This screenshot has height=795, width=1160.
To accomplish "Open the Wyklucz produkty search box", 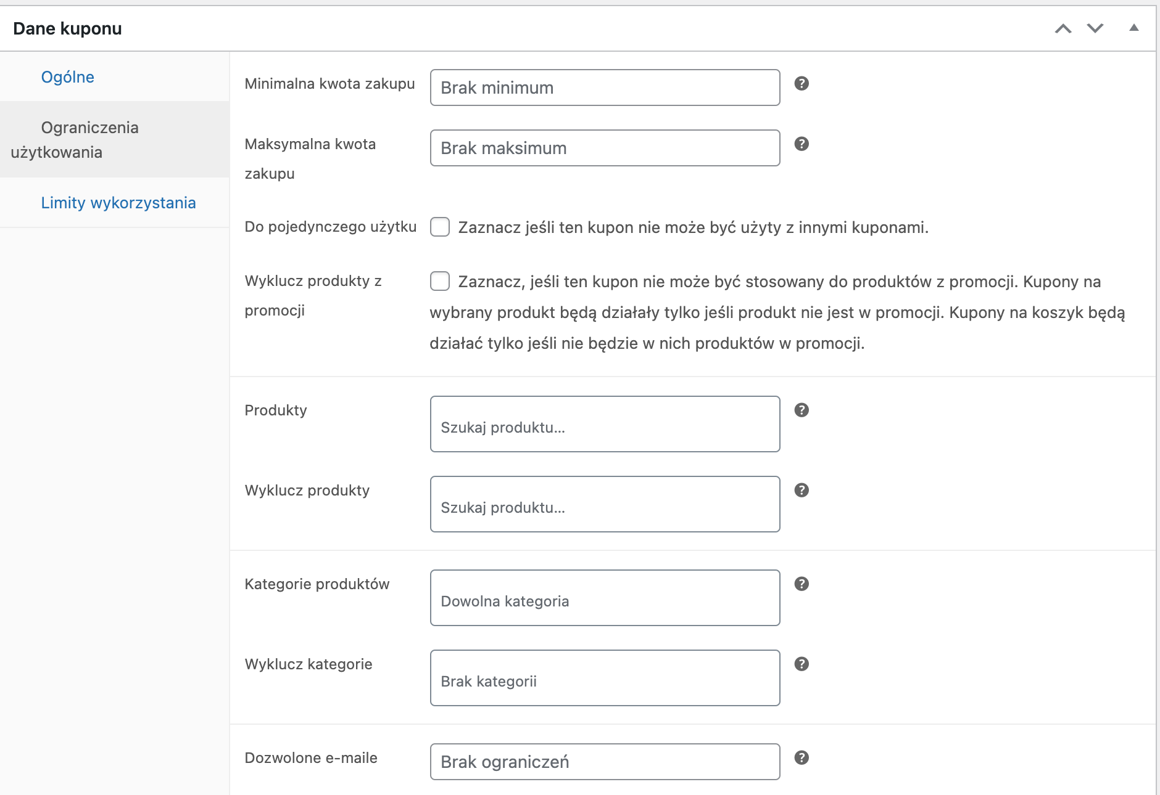I will 605,504.
